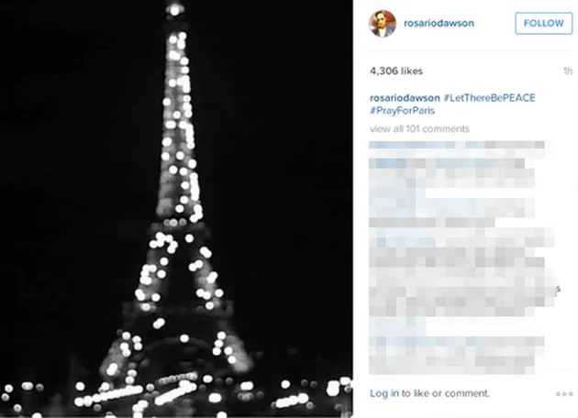Open the #PrayForParis hashtag
This screenshot has height=418, width=578.
[402, 111]
